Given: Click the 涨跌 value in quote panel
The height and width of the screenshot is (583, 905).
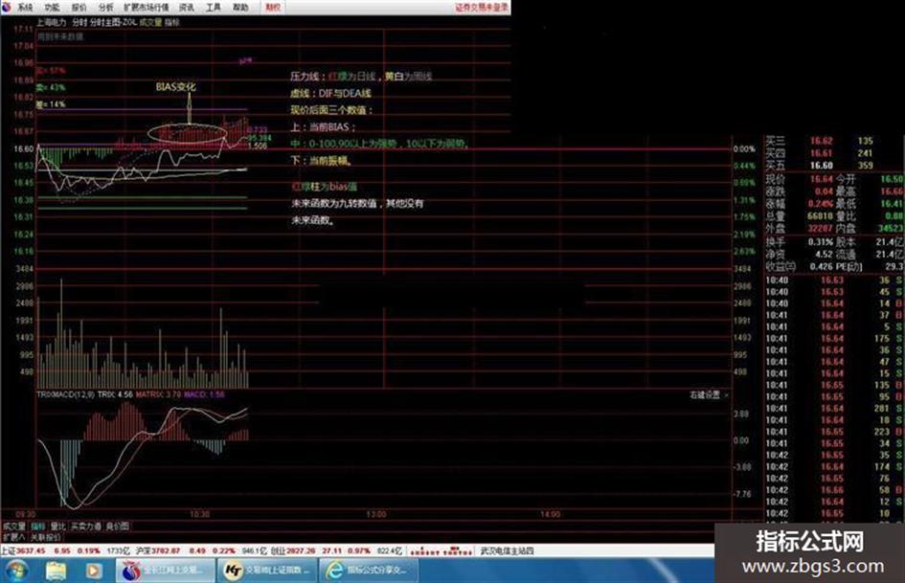Looking at the screenshot, I should (825, 191).
